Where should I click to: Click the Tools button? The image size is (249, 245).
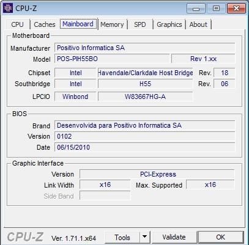pos(122,237)
